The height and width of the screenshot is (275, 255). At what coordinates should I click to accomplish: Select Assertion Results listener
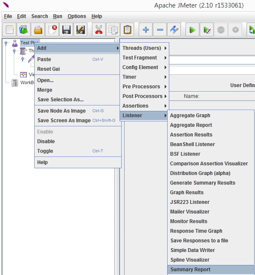[x=211, y=135]
